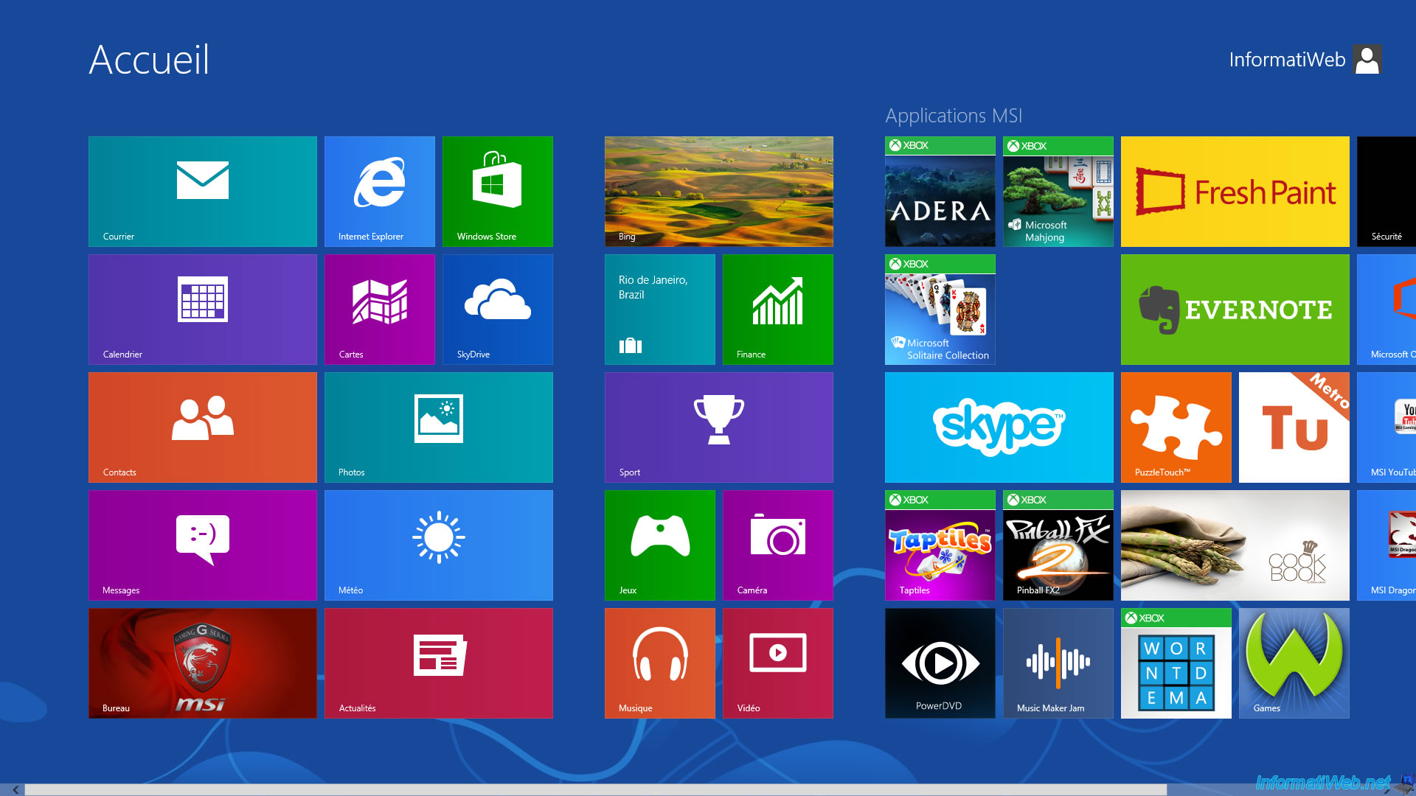Open the Calendrier tile
The height and width of the screenshot is (796, 1416).
[203, 310]
